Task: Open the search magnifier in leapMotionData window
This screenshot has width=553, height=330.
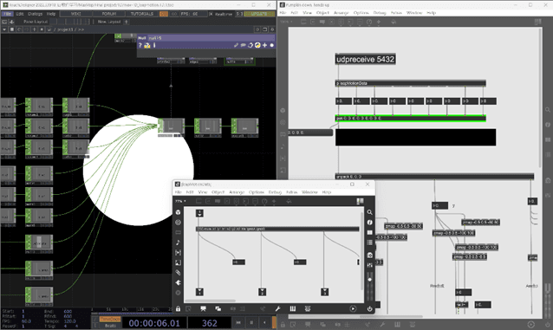Action: coord(369,212)
